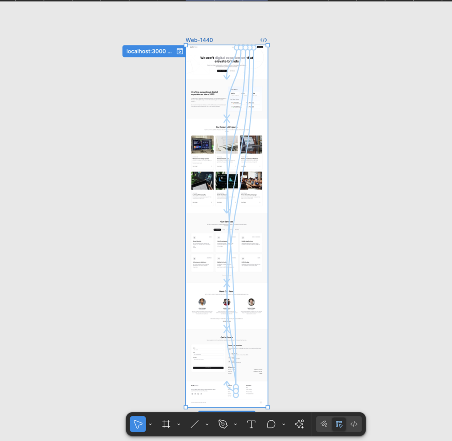Select the 'Our Selected Projects' heading
The image size is (452, 441).
click(x=227, y=127)
